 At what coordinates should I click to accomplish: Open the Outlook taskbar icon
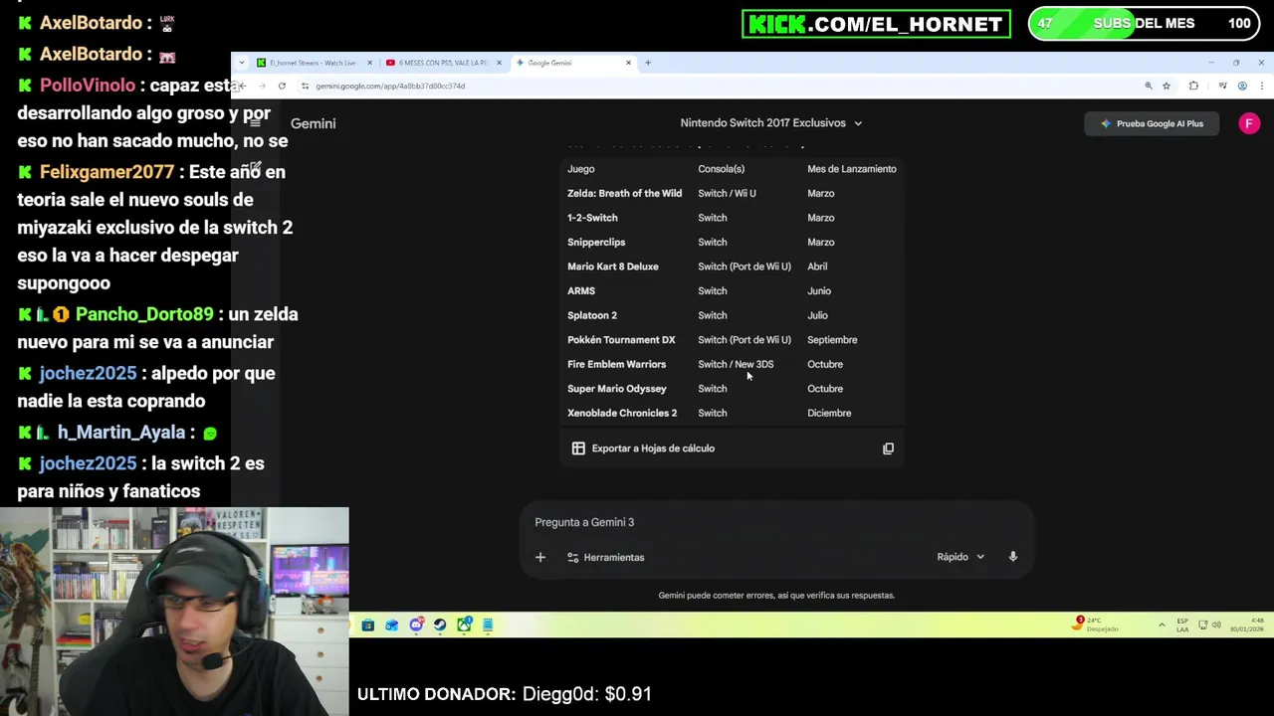(391, 625)
